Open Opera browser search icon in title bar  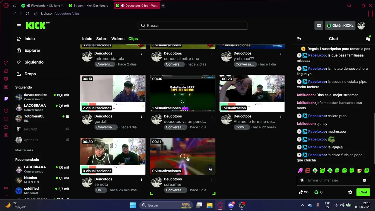[349, 6]
